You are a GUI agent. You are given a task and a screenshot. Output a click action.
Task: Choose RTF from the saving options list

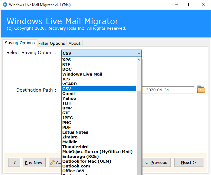tap(99, 65)
